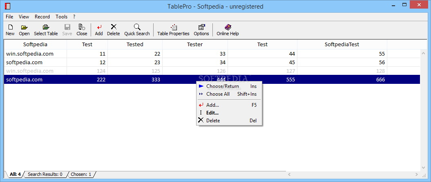431x182 pixels.
Task: Open the Record menu
Action: click(x=42, y=17)
